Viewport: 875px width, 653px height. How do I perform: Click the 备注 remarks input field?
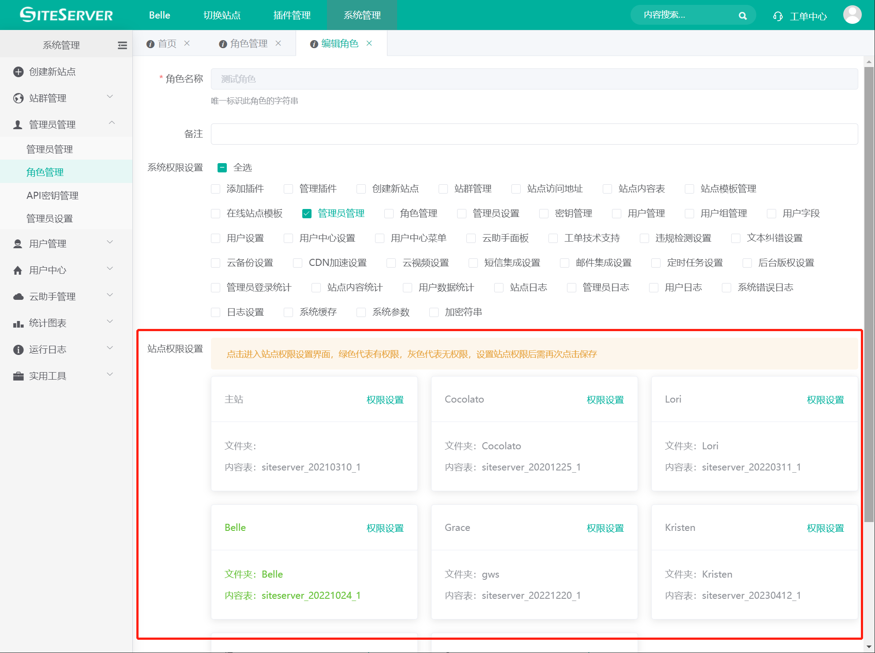pos(534,134)
